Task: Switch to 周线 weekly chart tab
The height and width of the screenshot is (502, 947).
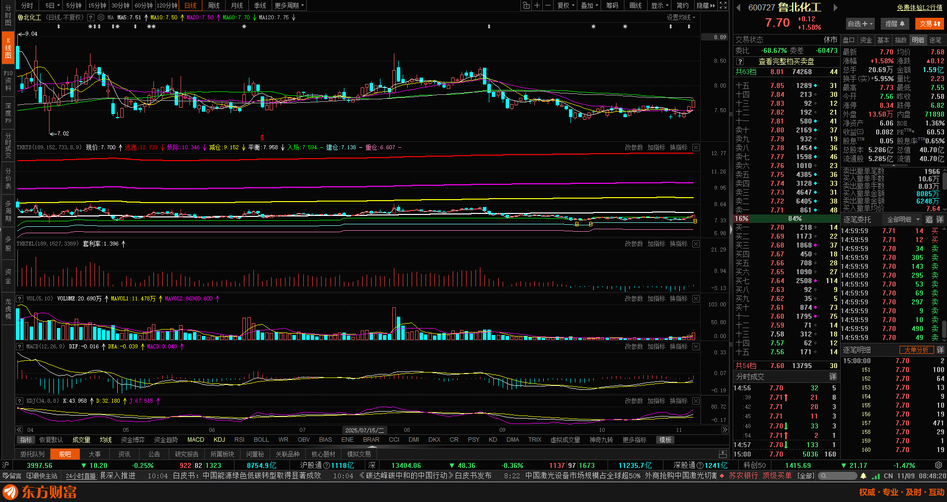Action: coord(214,5)
